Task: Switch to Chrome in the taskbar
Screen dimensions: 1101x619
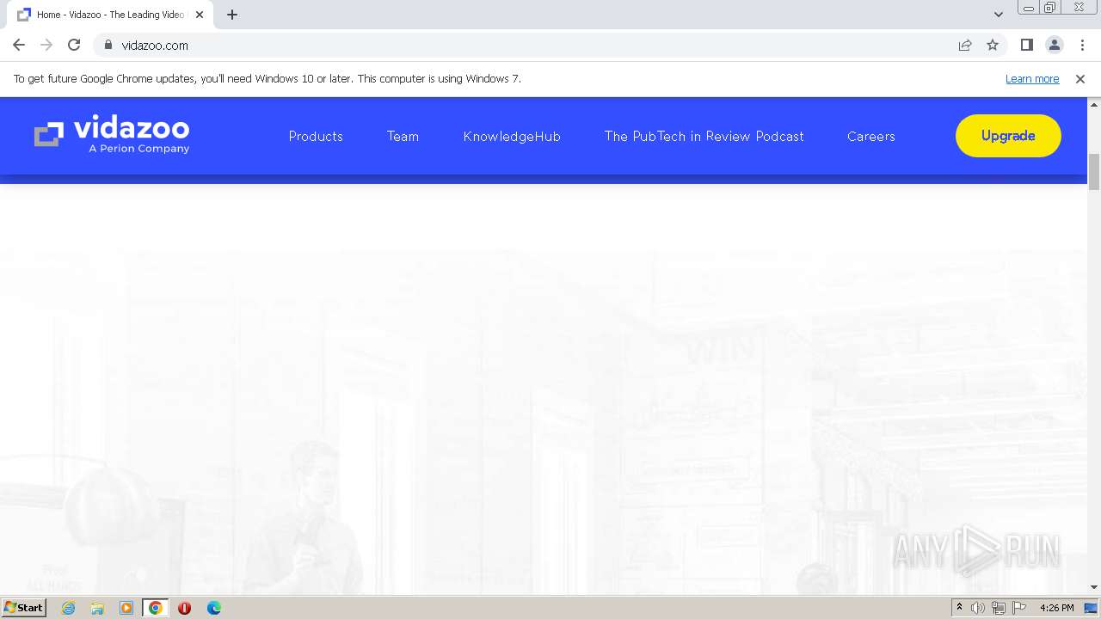Action: [155, 608]
